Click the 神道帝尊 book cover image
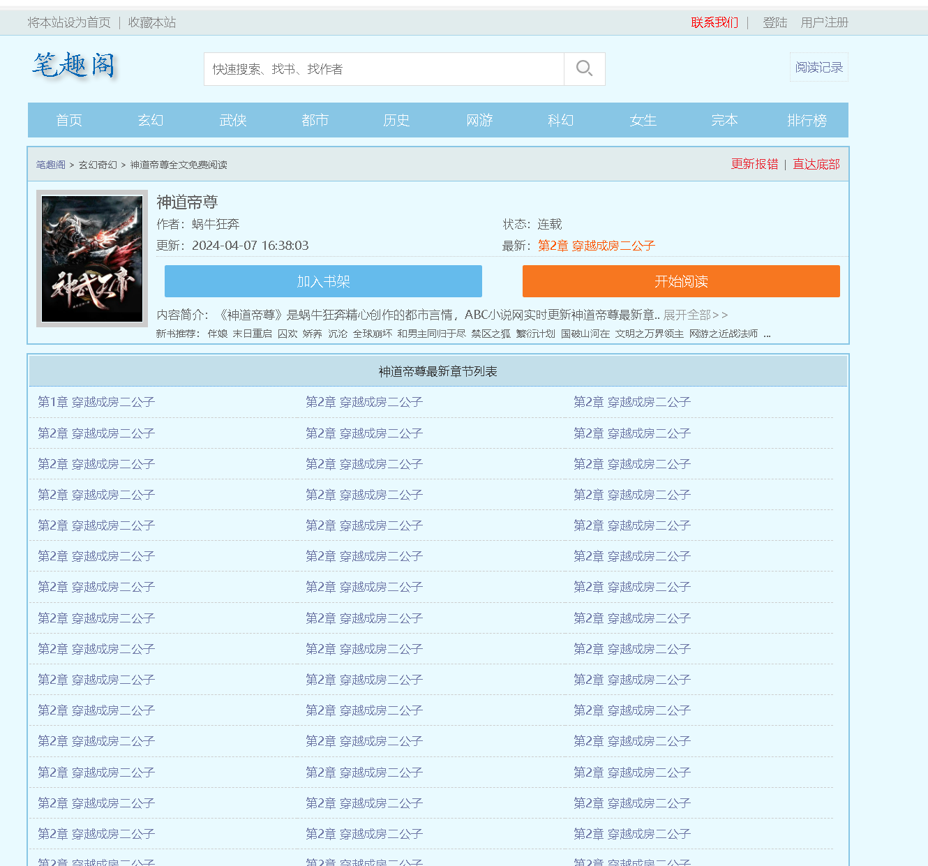This screenshot has width=928, height=866. click(x=92, y=258)
